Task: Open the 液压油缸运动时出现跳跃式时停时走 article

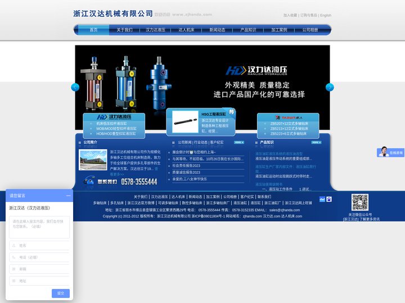Action: click(283, 176)
